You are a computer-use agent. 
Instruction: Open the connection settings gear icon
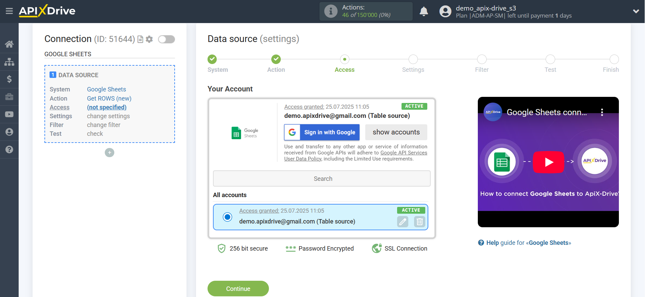tap(149, 39)
